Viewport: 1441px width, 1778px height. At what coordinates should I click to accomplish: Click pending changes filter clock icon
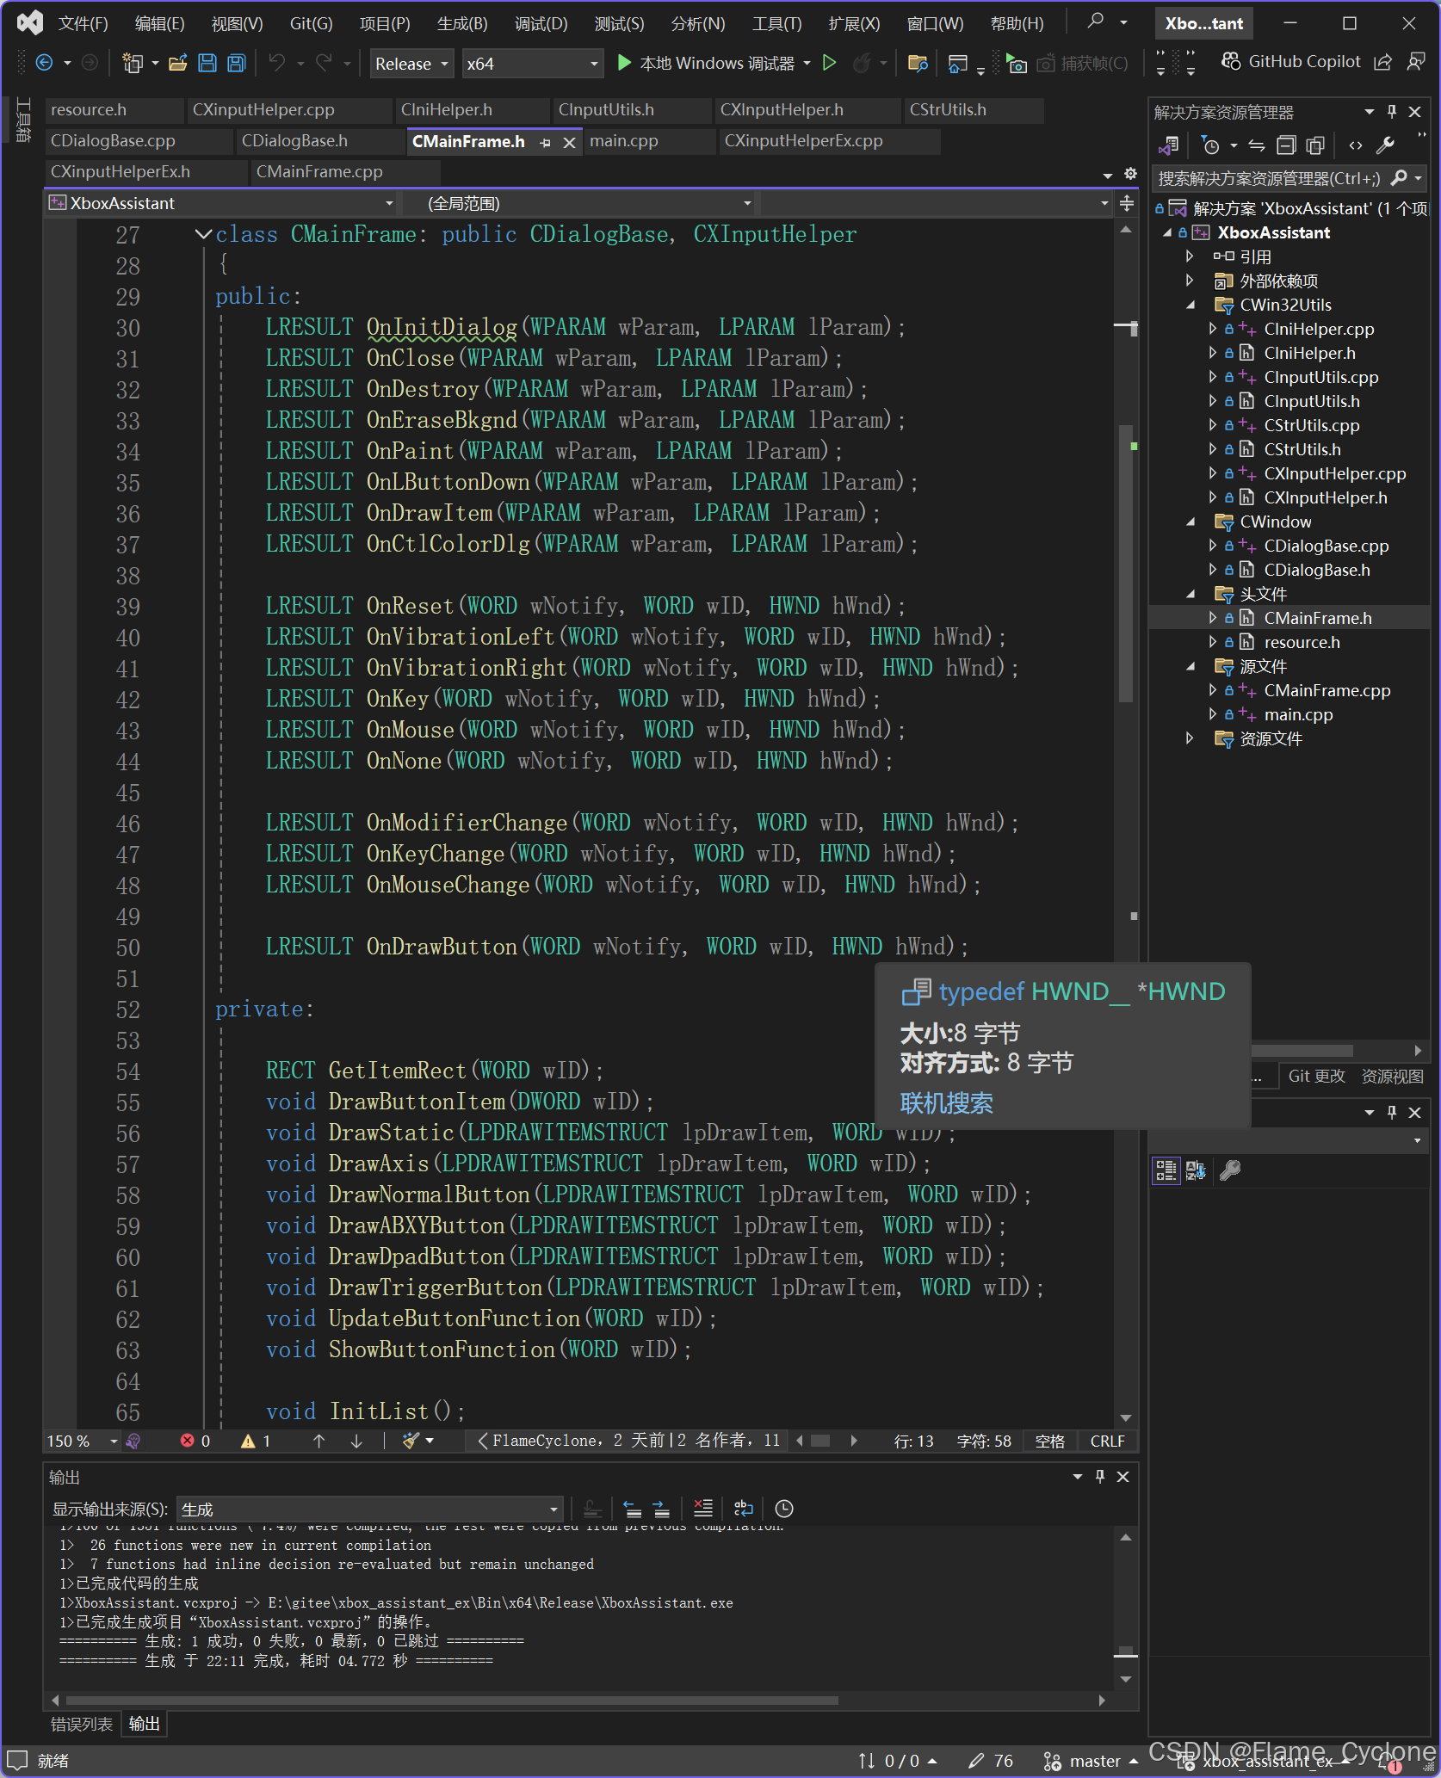coord(1210,145)
